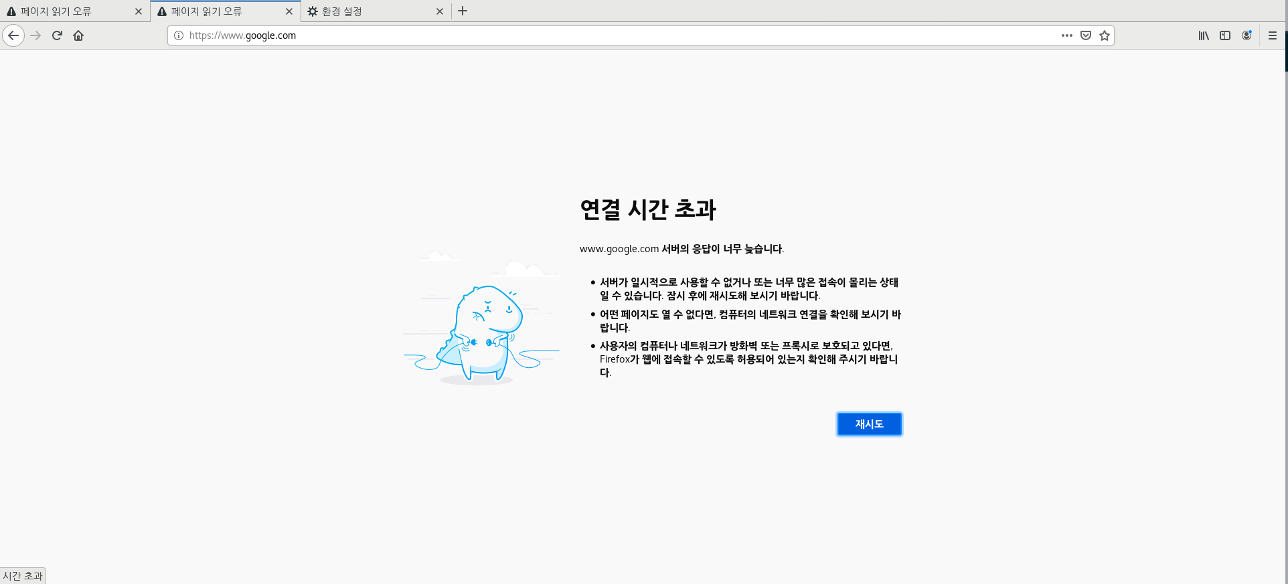Switch to the 환경 설정 tab
The width and height of the screenshot is (1288, 584).
[x=376, y=11]
